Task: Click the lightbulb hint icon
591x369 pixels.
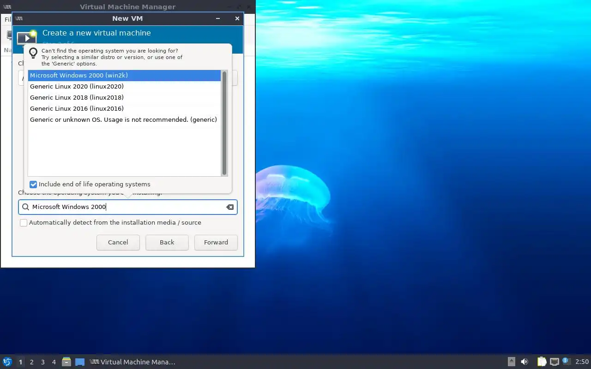Action: click(33, 53)
